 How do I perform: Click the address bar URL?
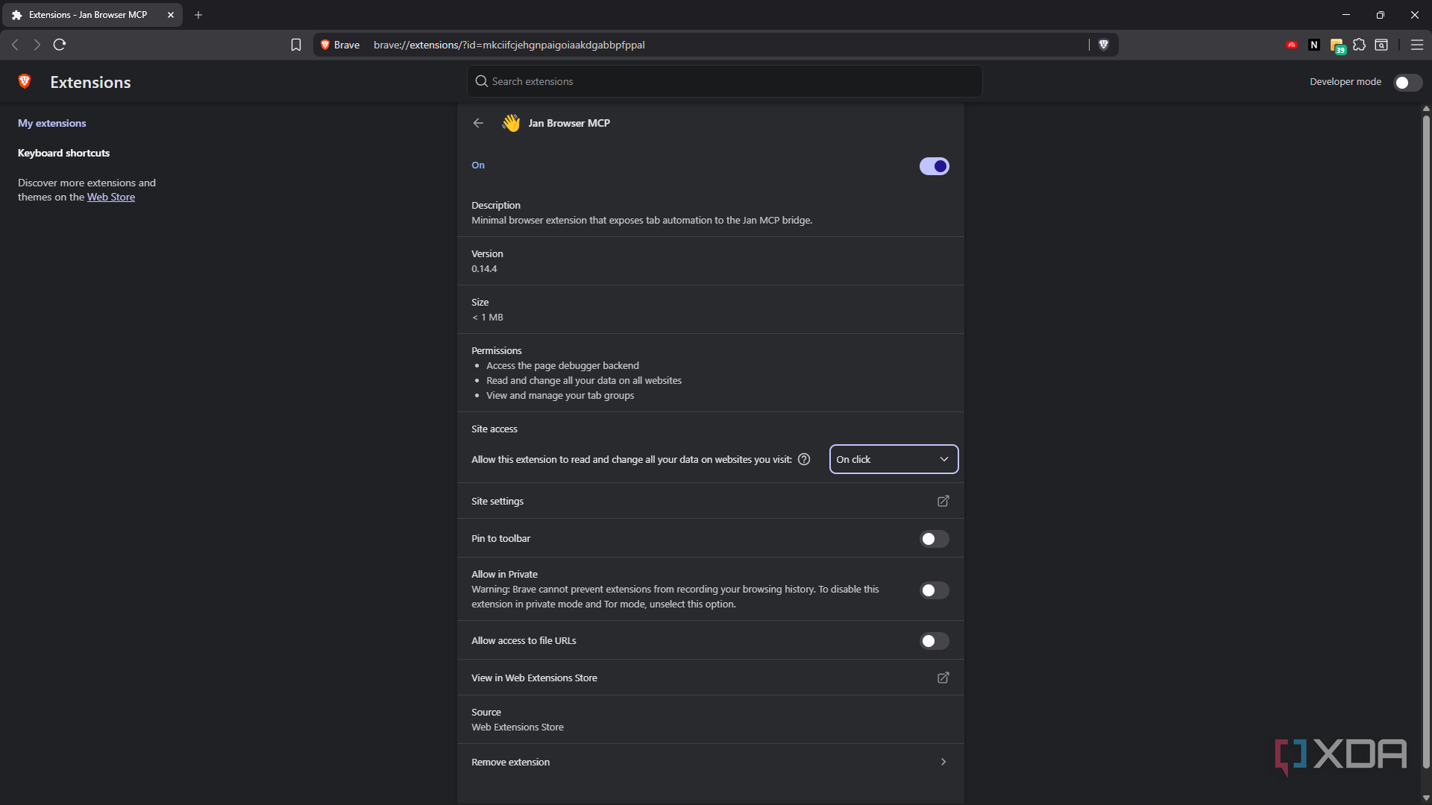[x=509, y=45]
